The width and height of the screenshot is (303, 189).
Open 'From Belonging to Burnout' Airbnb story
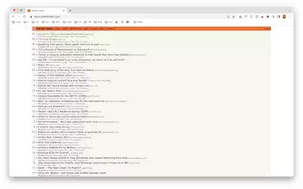click(x=66, y=70)
